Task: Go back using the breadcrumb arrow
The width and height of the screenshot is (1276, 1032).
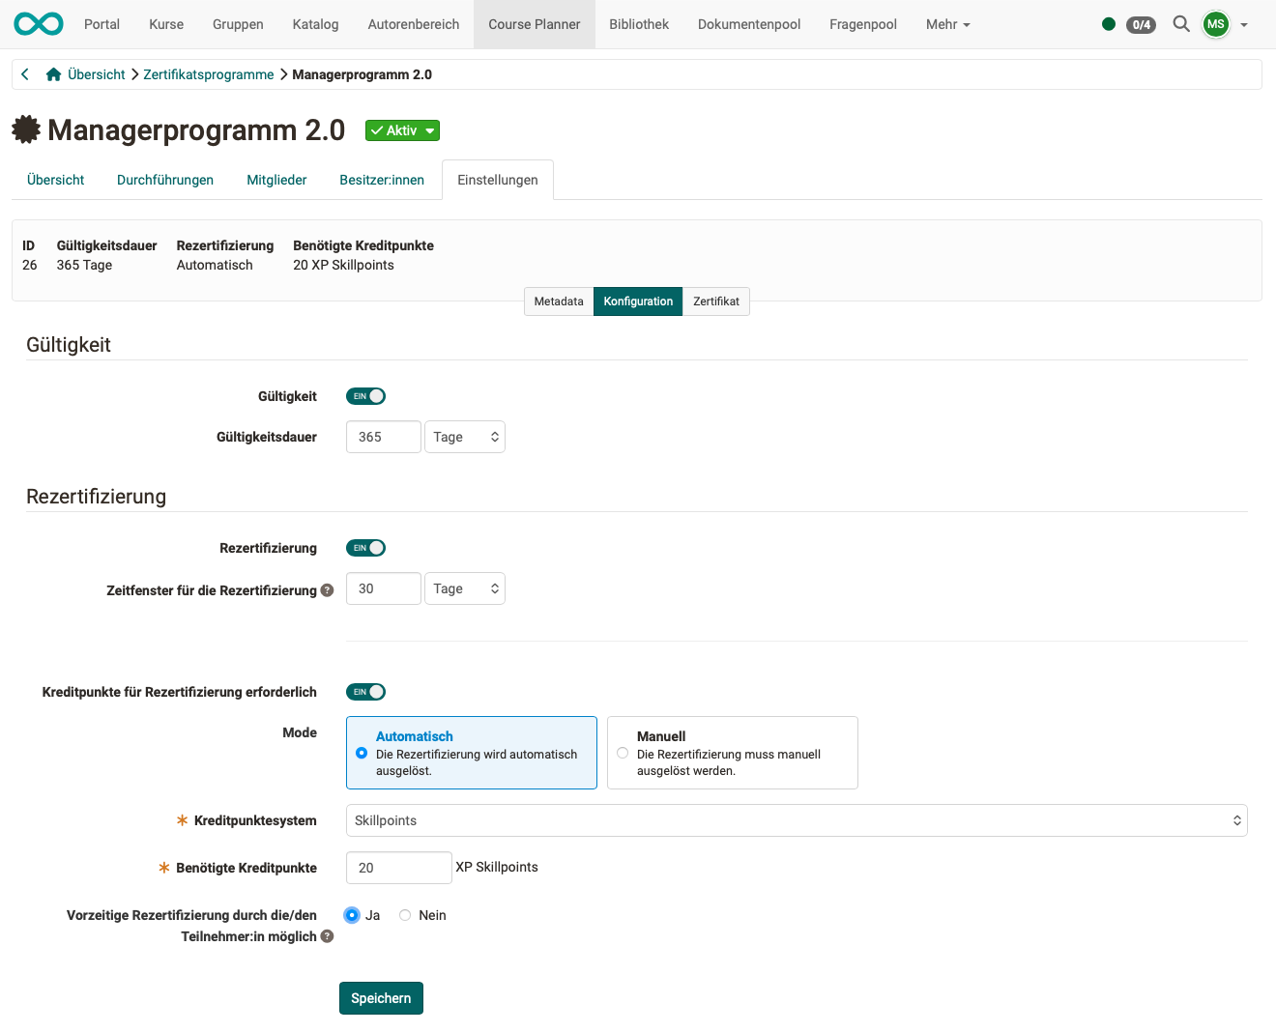Action: (24, 73)
